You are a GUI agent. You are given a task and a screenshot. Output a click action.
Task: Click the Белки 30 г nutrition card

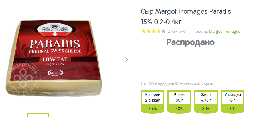pyautogui.click(x=179, y=102)
